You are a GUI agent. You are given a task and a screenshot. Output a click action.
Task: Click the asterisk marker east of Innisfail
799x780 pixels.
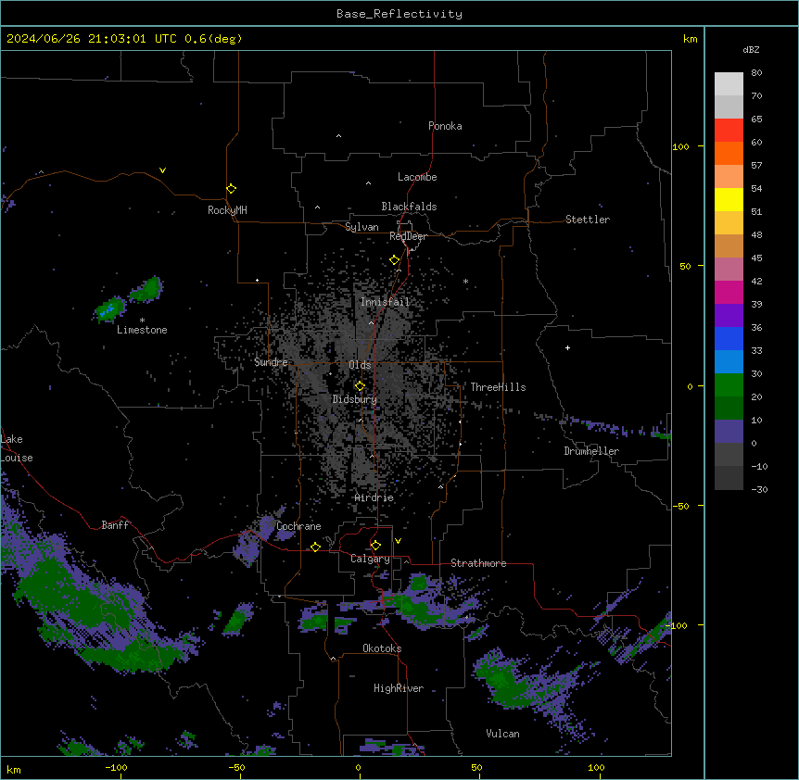(x=465, y=281)
